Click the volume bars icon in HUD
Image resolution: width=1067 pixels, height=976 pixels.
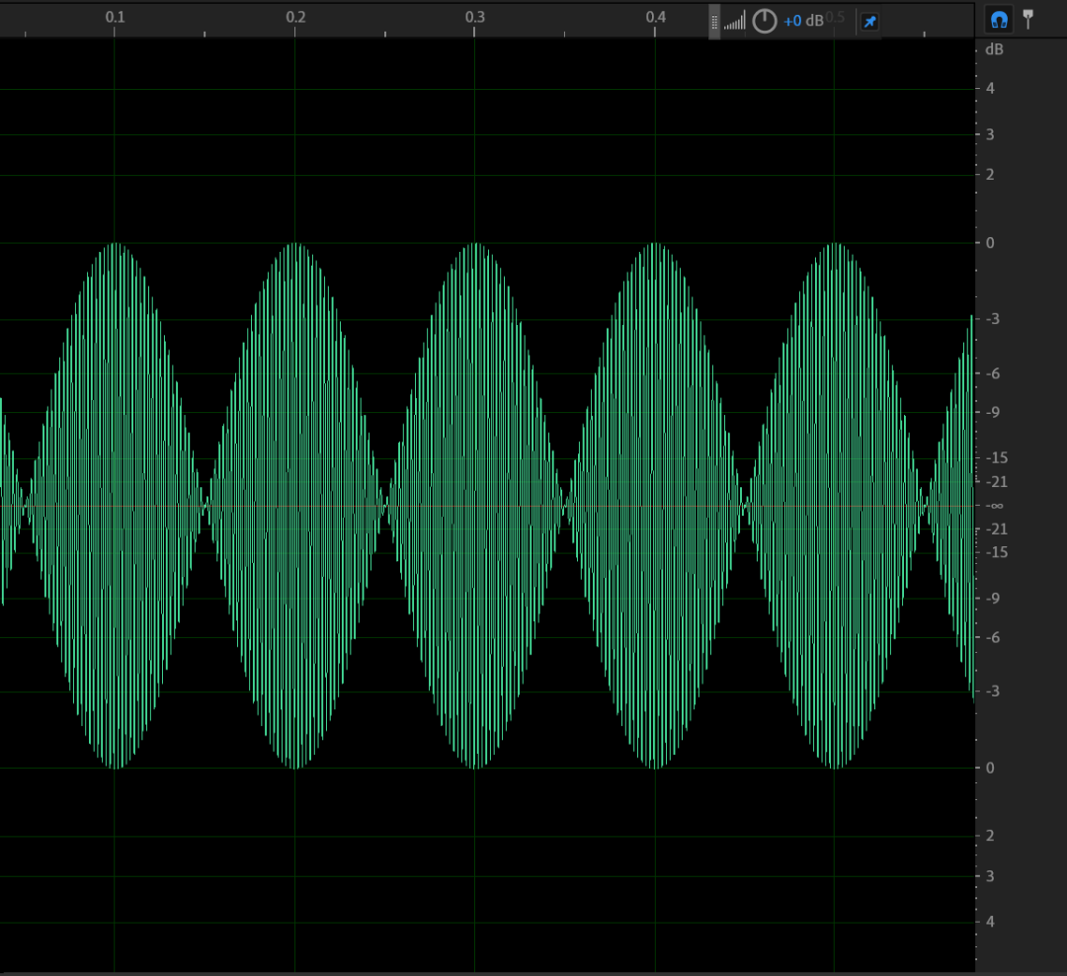tap(734, 22)
